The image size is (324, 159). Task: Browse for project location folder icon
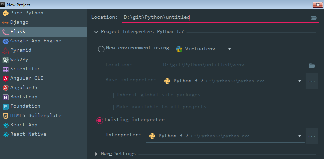tap(313, 18)
